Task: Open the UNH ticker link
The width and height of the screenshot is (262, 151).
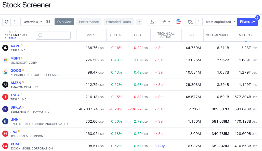Action: pos(15,120)
